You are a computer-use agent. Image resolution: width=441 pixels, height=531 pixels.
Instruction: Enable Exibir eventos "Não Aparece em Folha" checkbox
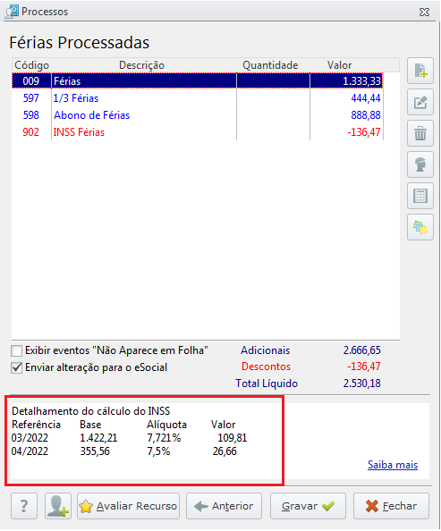coord(17,350)
